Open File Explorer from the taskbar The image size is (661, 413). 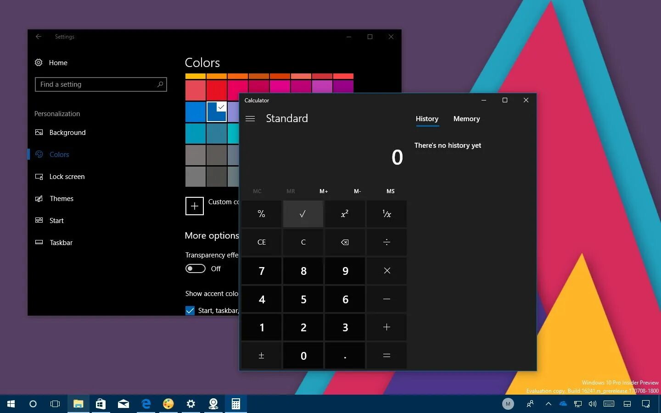(78, 404)
